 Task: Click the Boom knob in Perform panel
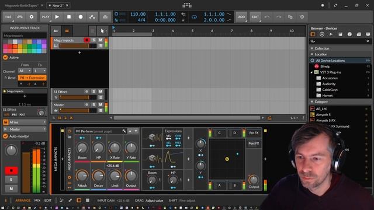click(x=82, y=148)
